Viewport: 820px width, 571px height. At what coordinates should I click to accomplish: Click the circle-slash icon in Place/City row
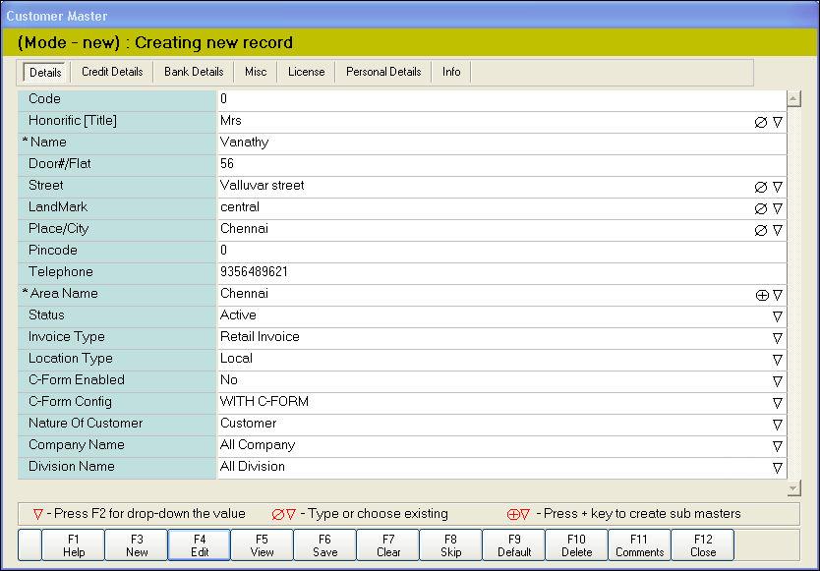tap(760, 230)
